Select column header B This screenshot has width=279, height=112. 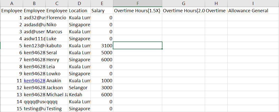pos(34,3)
